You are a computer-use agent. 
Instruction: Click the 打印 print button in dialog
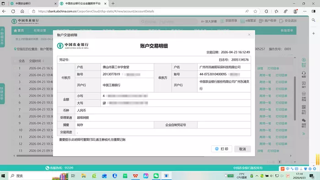click(x=222, y=149)
